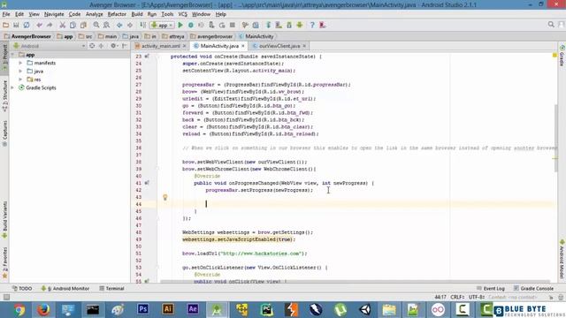Screen dimensions: 566x318
Task: Open the Gradle Console
Action: 533,289
